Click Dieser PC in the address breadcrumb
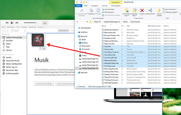This screenshot has width=181, height=115. [x=97, y=22]
